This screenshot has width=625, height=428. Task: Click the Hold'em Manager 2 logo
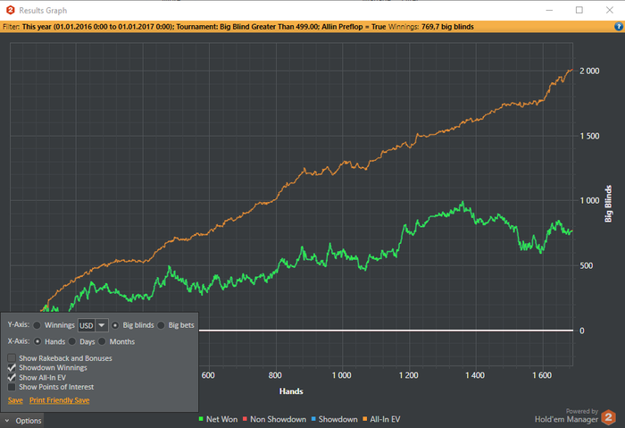point(608,417)
